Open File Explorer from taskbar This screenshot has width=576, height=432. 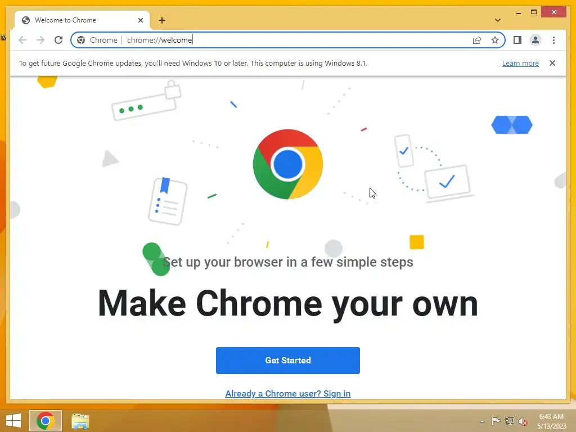(80, 421)
